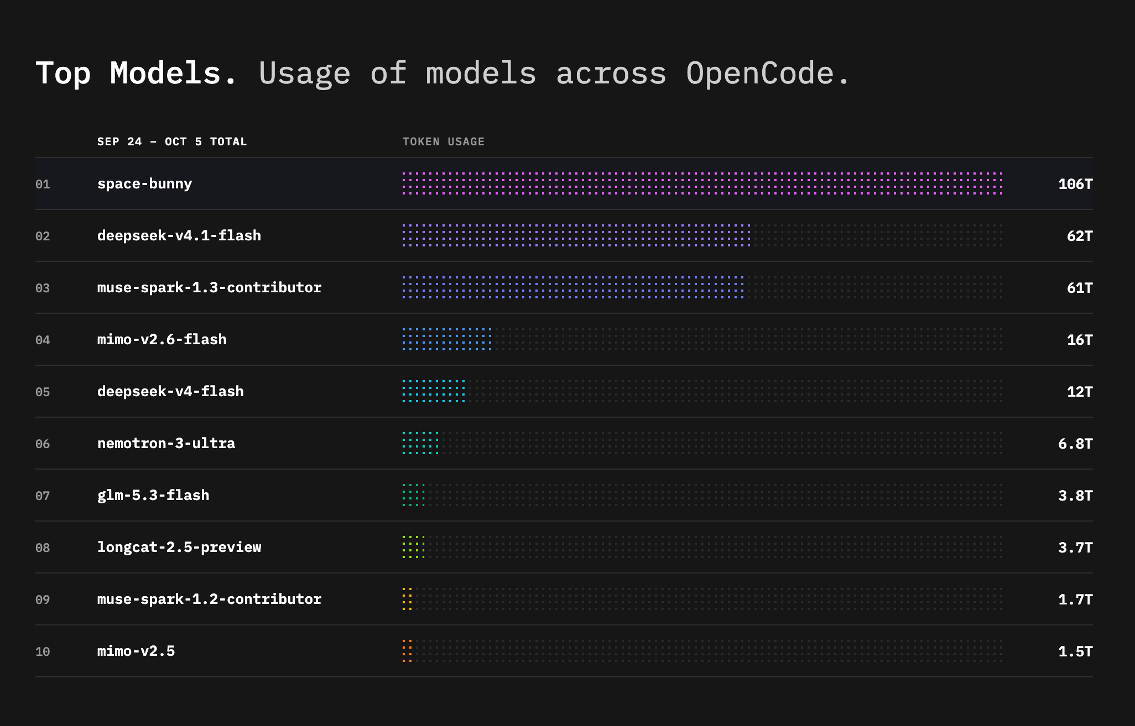Image resolution: width=1135 pixels, height=726 pixels.
Task: Click the mimo-v2.5 model name
Action: coord(136,651)
